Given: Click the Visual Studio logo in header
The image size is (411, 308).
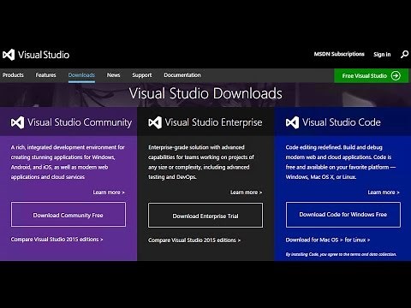Looking at the screenshot, I should 36,55.
